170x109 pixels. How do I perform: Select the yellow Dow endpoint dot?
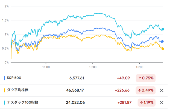pos(163,49)
